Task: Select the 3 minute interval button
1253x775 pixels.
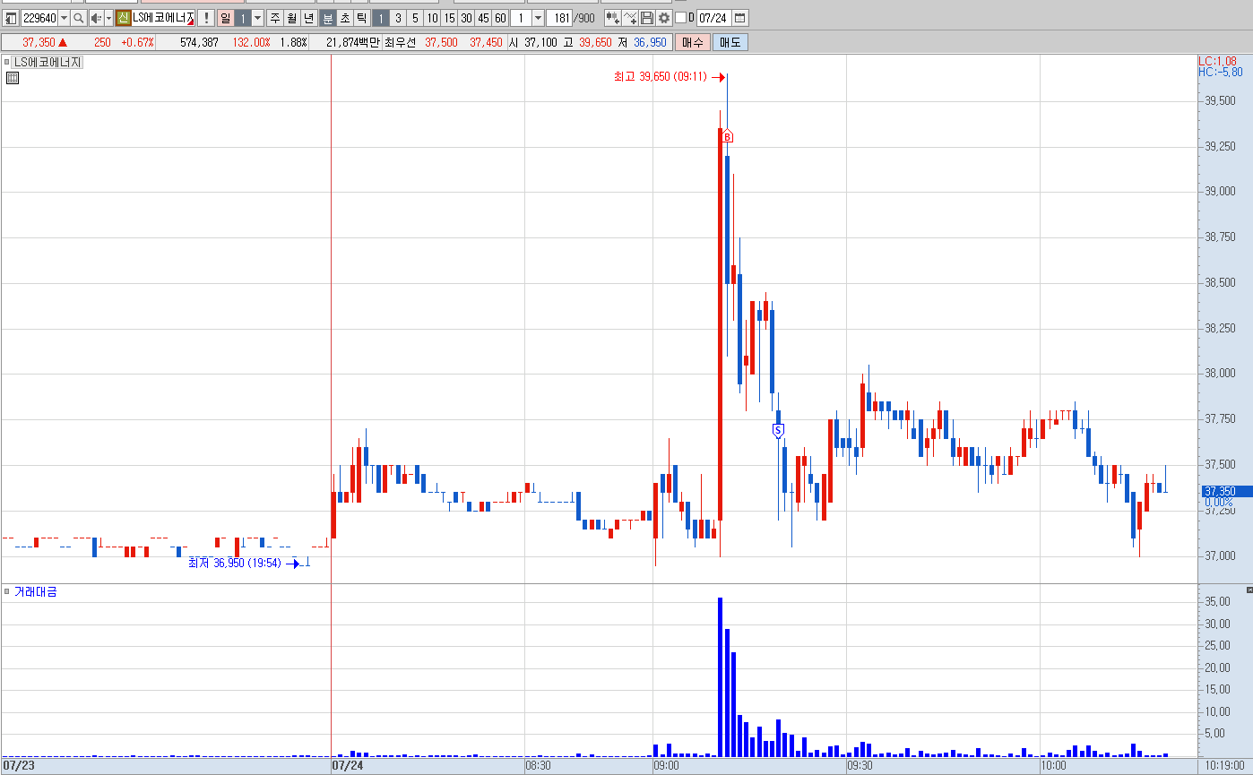Action: tap(399, 18)
